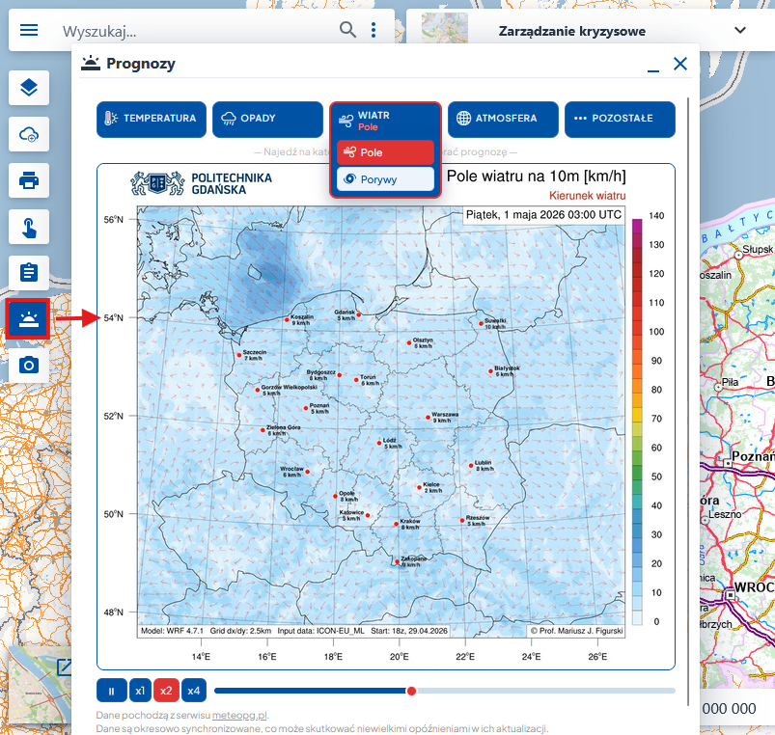Image resolution: width=775 pixels, height=735 pixels.
Task: Open the clipboard reports tool
Action: coord(29,273)
